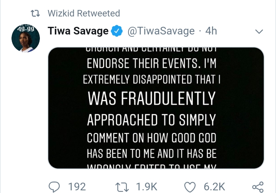Screen dimensions: 276x193
Task: Click the 1.9K retweets count
Action: click(147, 186)
